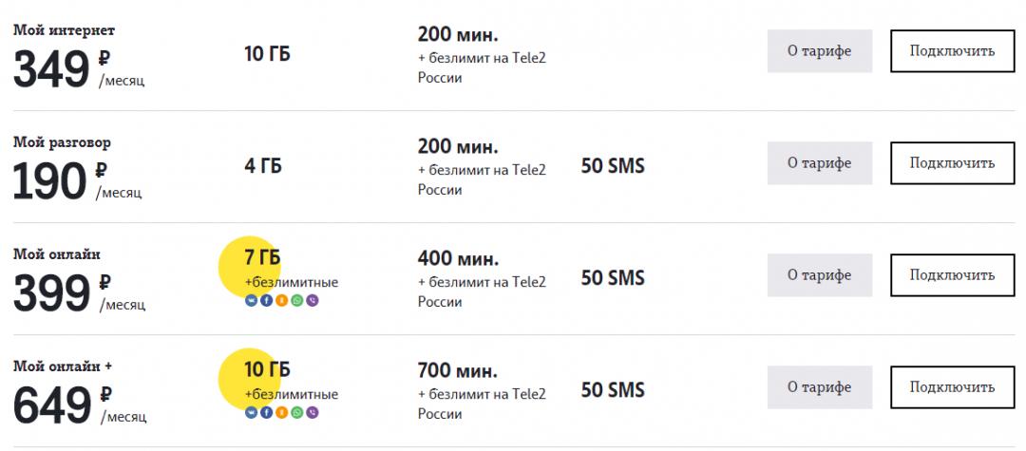Open 'О тарифе' for the 190 ₽ tariff

pyautogui.click(x=819, y=163)
